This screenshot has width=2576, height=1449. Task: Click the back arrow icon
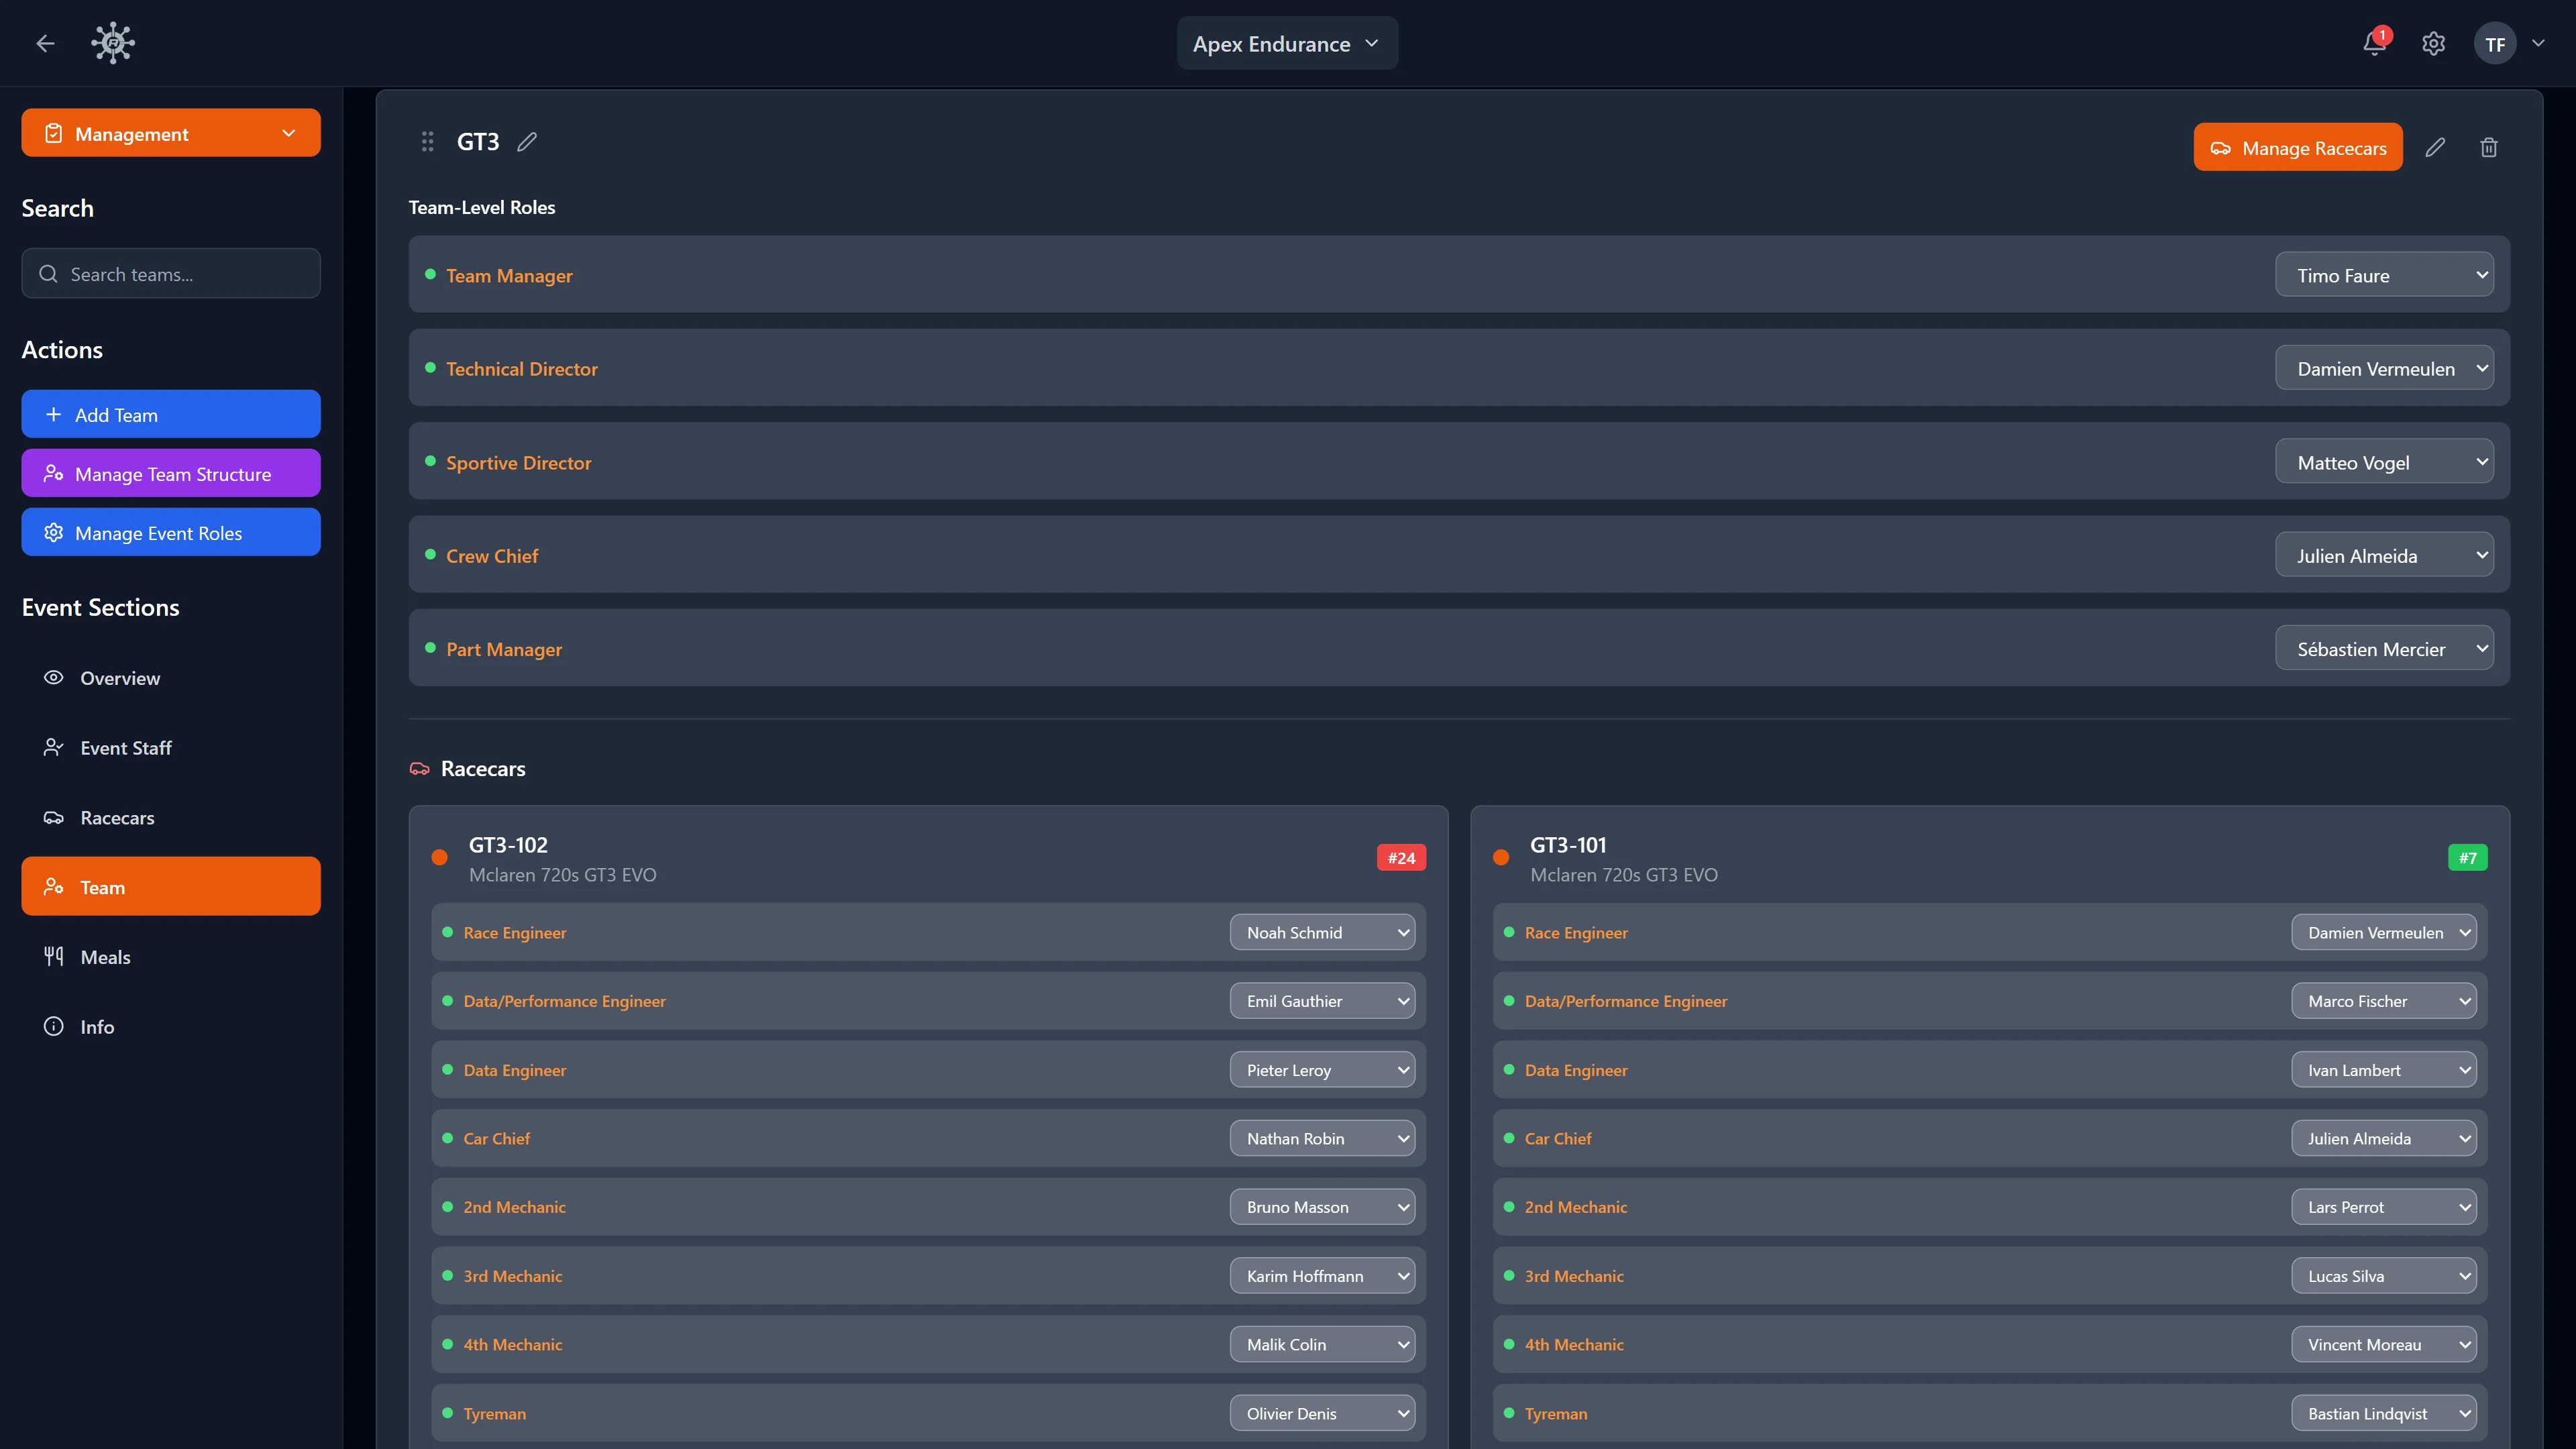click(45, 43)
